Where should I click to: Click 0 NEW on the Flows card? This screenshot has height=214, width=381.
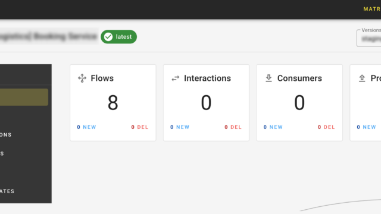pyautogui.click(x=86, y=127)
